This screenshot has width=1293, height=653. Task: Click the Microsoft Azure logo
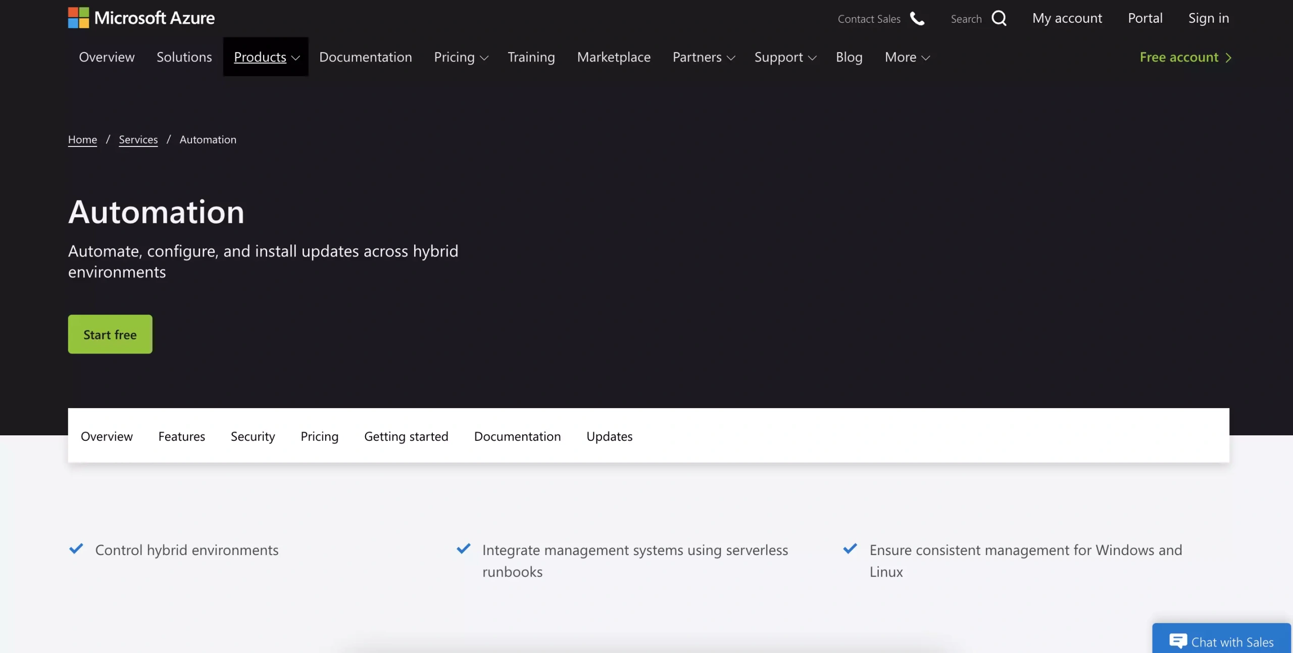click(x=141, y=17)
